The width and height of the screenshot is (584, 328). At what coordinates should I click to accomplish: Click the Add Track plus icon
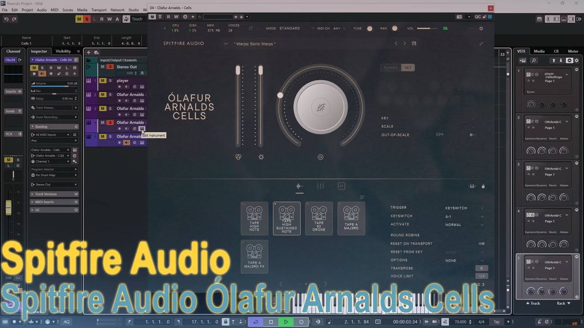pyautogui.click(x=89, y=52)
